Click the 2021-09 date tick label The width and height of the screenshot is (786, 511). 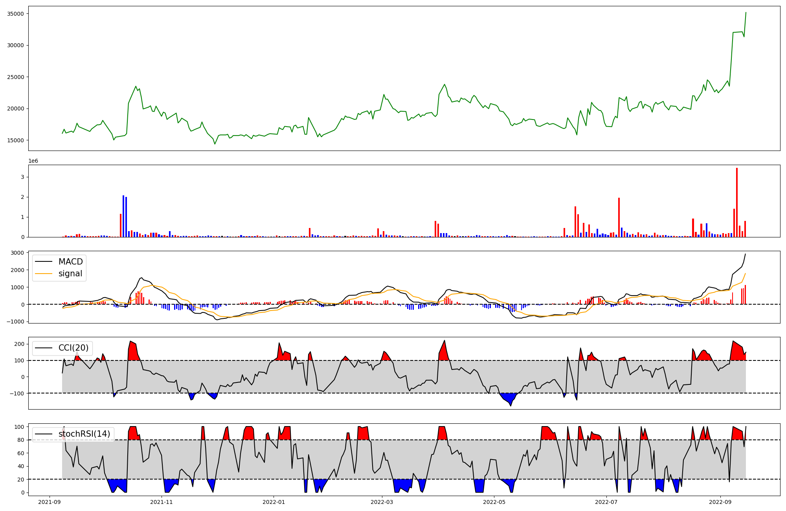(50, 502)
